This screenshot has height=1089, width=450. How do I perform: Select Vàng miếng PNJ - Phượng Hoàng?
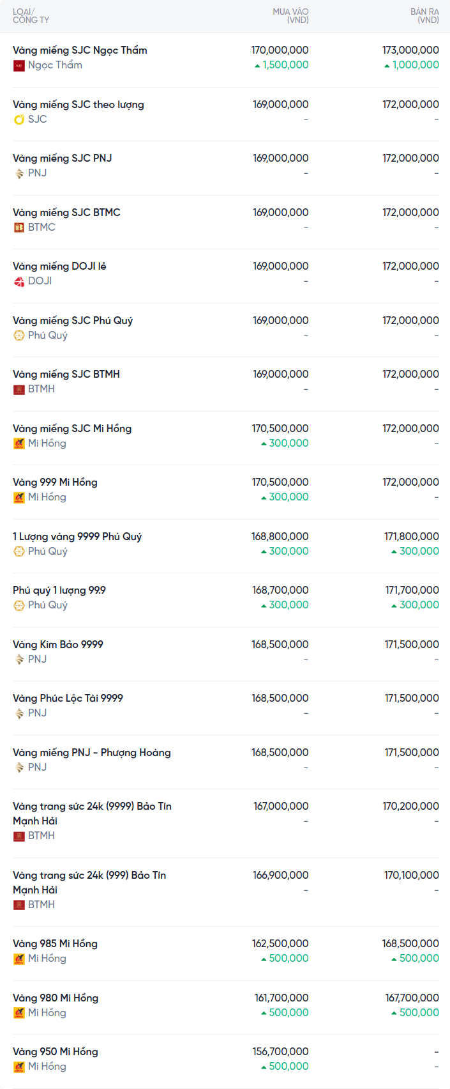tap(92, 753)
